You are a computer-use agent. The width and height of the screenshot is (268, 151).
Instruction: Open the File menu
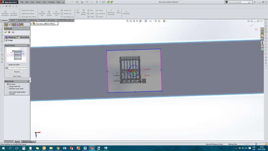[x=22, y=2]
